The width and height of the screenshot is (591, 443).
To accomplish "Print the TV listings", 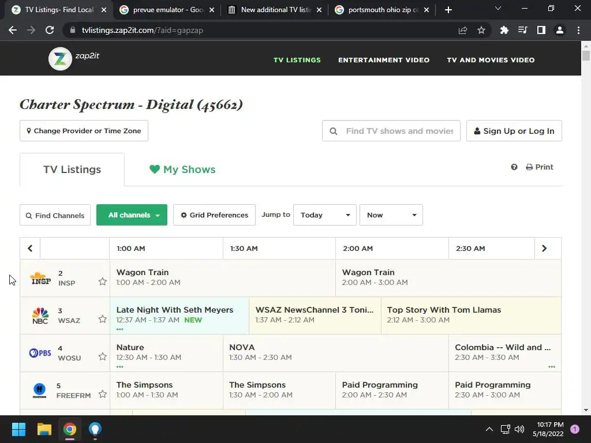I will pyautogui.click(x=540, y=167).
